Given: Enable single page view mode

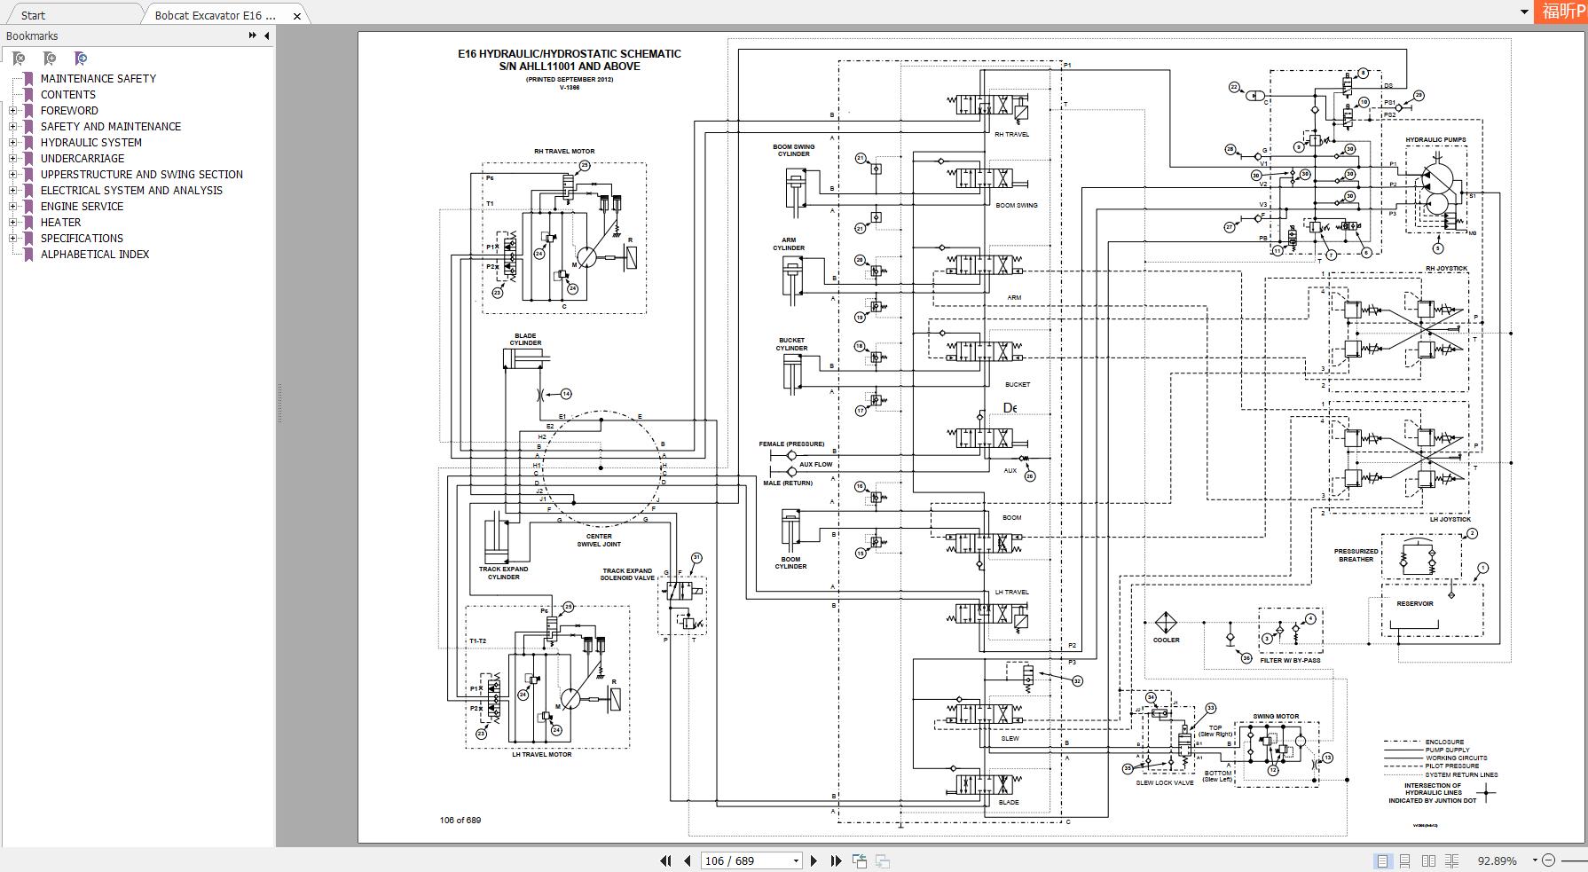Looking at the screenshot, I should pos(1382,860).
